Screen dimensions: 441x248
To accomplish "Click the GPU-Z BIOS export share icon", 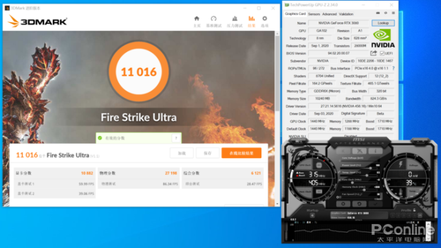I will click(x=374, y=53).
